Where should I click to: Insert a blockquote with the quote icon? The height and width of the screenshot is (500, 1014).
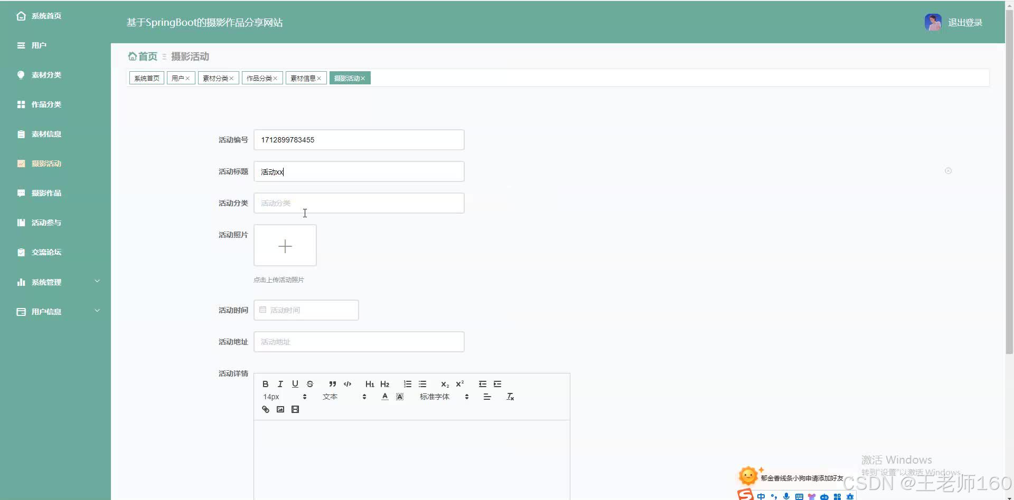click(333, 384)
